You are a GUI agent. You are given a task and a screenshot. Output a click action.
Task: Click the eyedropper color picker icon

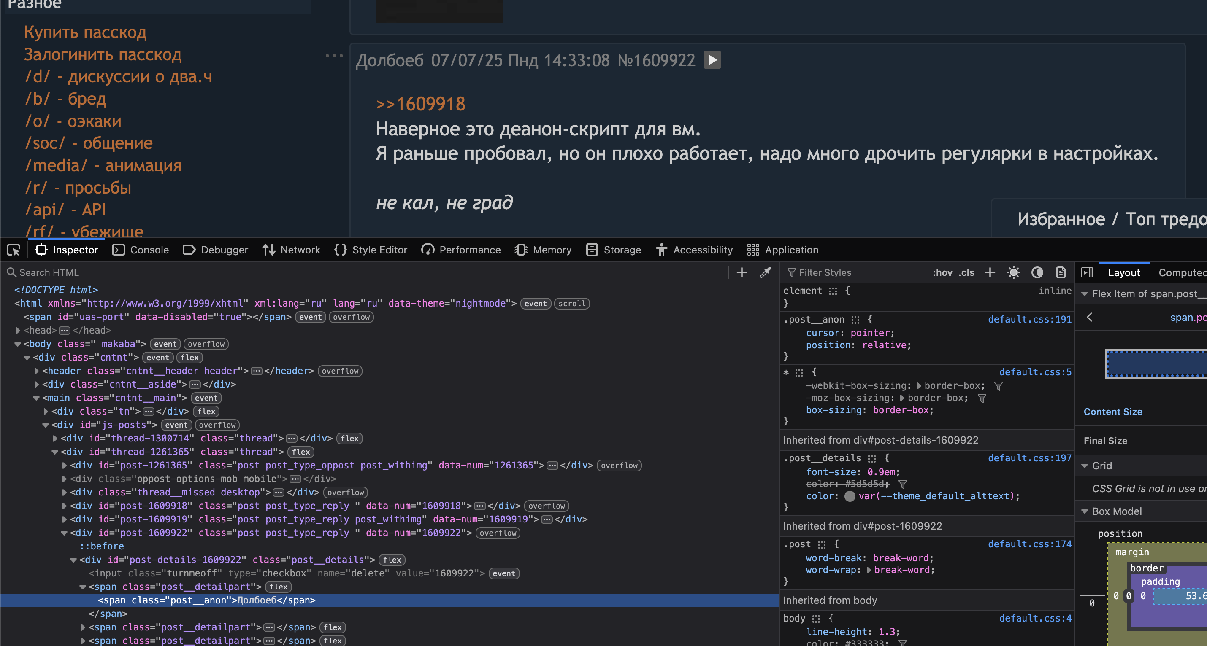(x=765, y=272)
